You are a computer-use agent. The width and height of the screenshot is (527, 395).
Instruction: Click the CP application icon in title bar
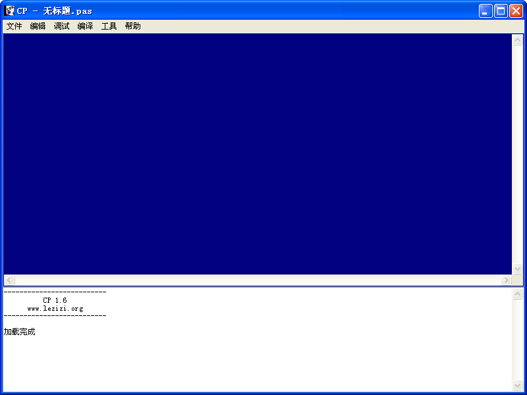click(x=10, y=11)
